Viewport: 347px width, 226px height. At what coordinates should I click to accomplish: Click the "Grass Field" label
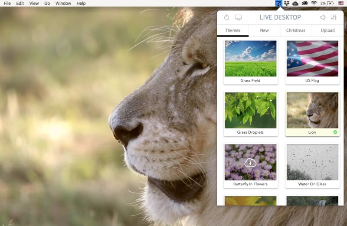pyautogui.click(x=250, y=80)
